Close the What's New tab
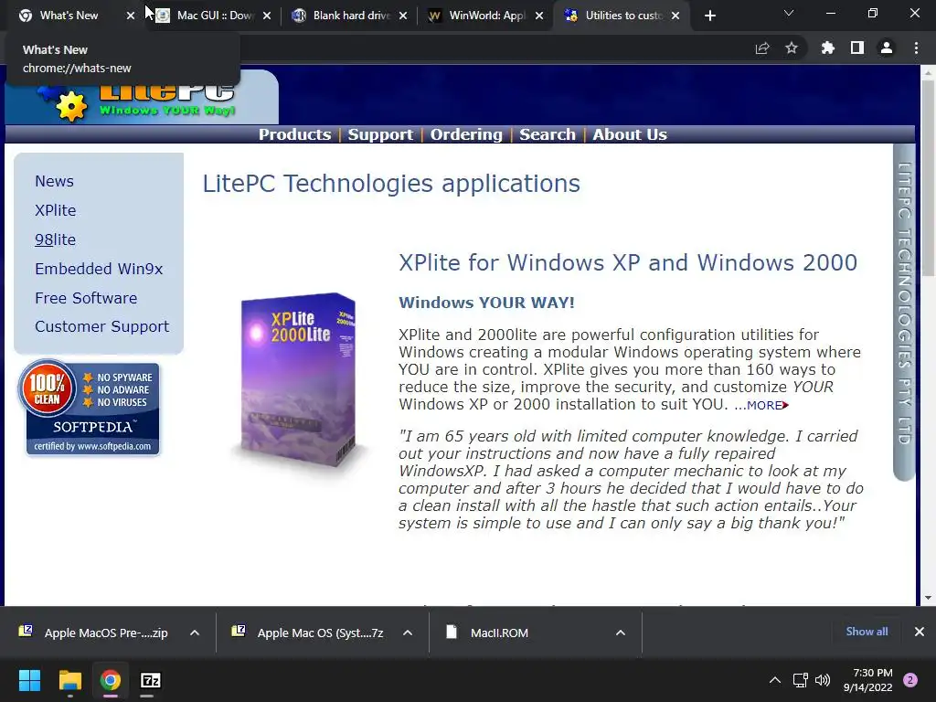The width and height of the screenshot is (936, 702). coord(131,16)
